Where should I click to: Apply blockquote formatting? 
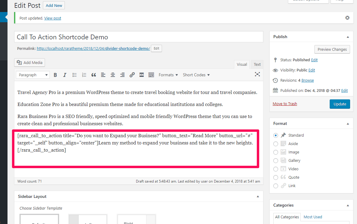[x=94, y=75]
